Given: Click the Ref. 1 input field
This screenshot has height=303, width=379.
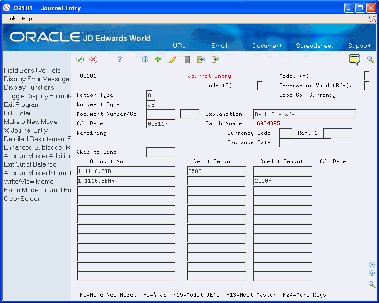Looking at the screenshot, I should [x=338, y=133].
